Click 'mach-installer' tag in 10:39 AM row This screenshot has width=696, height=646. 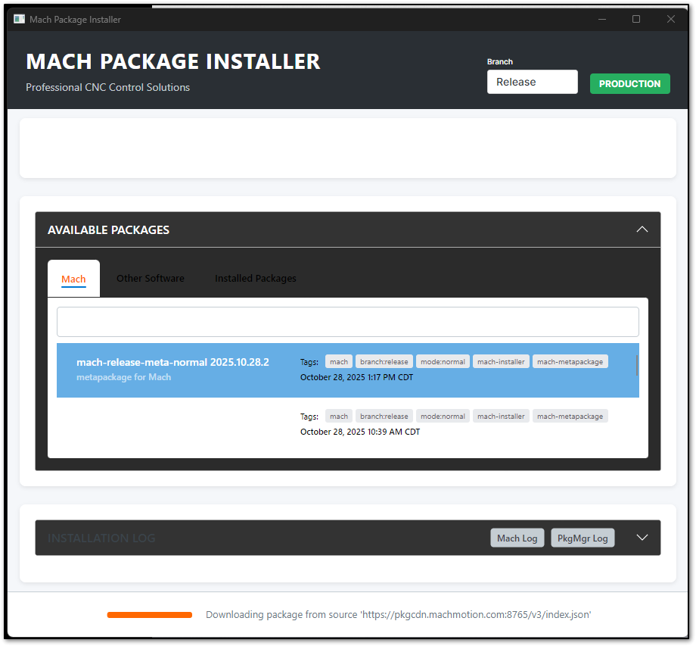coord(501,417)
